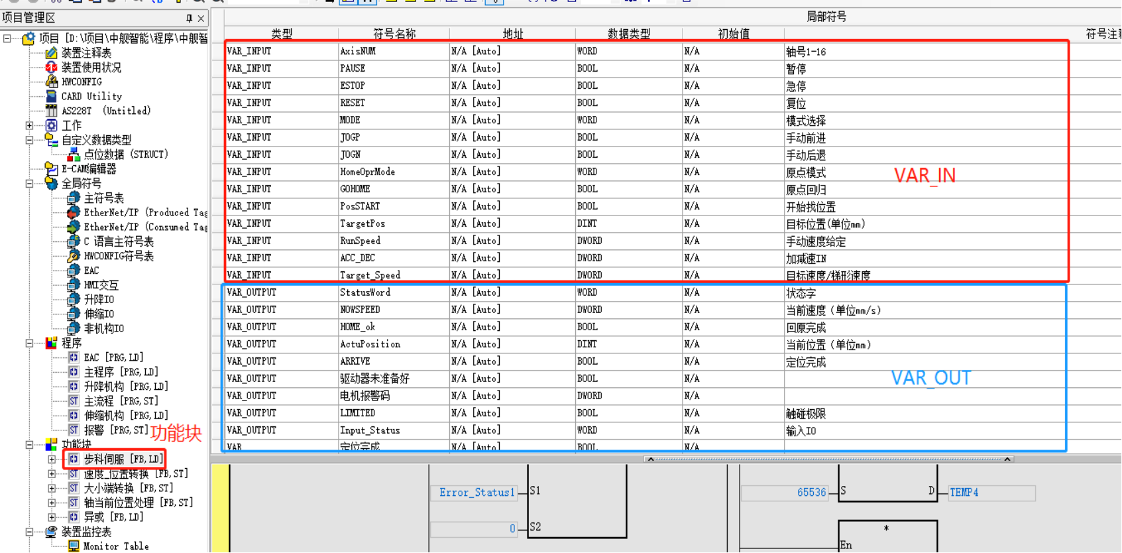Click the C 语言主符号表 icon
The height and width of the screenshot is (553, 1122).
[x=74, y=241]
